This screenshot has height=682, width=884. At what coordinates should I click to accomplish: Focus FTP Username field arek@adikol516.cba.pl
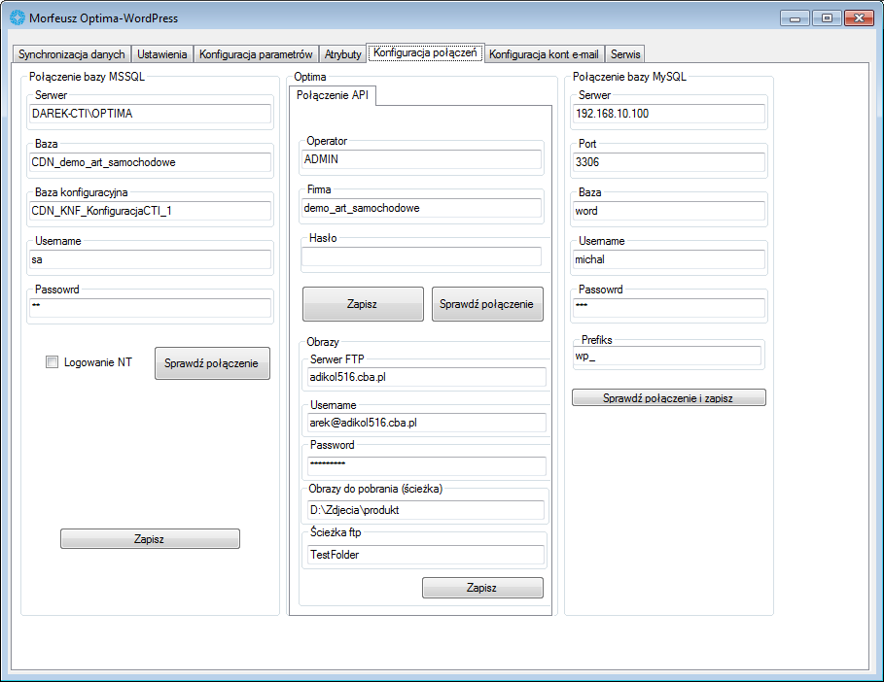pos(427,423)
